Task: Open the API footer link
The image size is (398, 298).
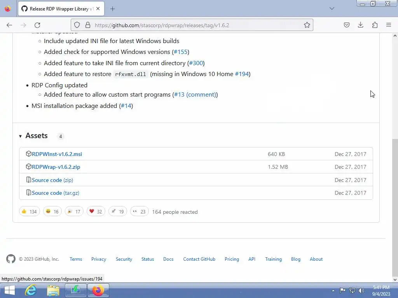Action: pos(252,259)
